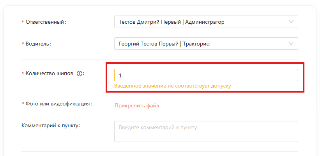The image size is (320, 156).
Task: Click the Ответственный field label
Action: pos(46,22)
